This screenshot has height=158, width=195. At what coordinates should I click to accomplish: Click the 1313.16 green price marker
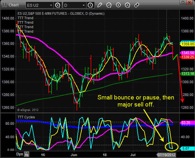click(187, 73)
